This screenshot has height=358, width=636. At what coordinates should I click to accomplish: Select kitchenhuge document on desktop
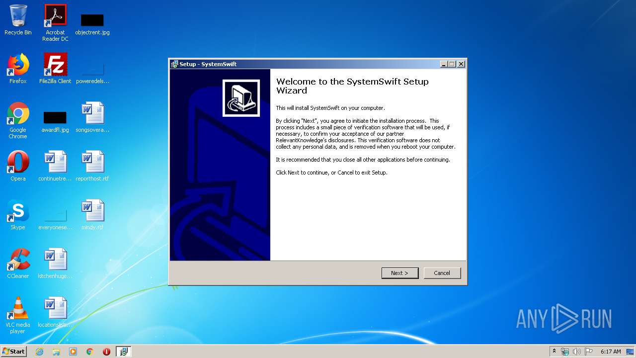(55, 264)
